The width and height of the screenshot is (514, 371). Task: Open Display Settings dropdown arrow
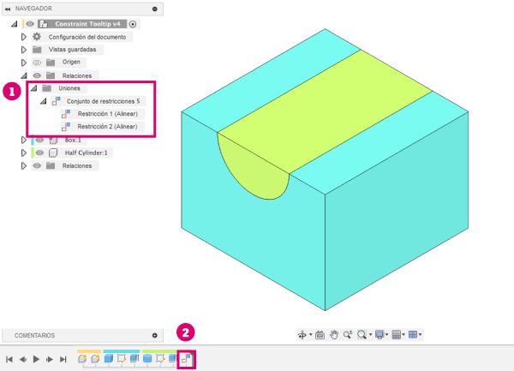(387, 335)
